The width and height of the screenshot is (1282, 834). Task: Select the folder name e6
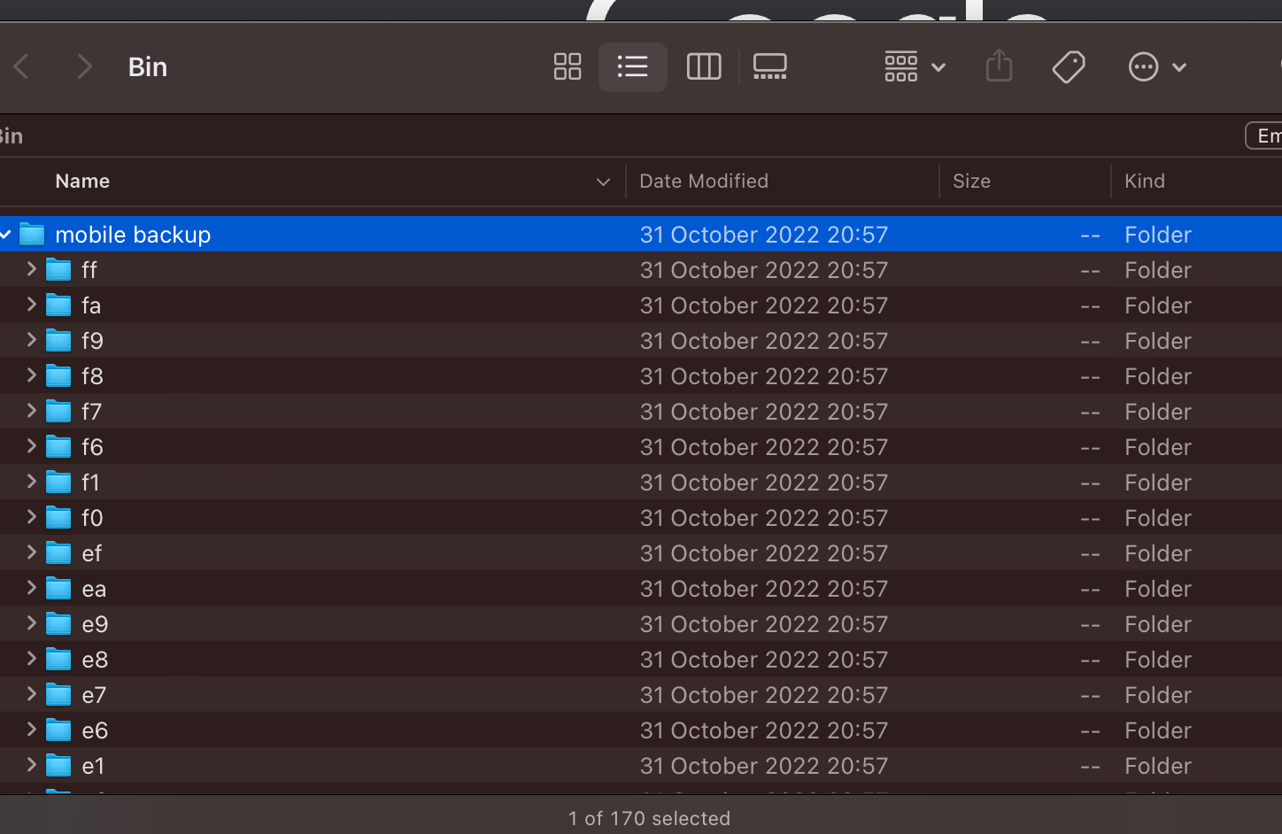tap(95, 730)
